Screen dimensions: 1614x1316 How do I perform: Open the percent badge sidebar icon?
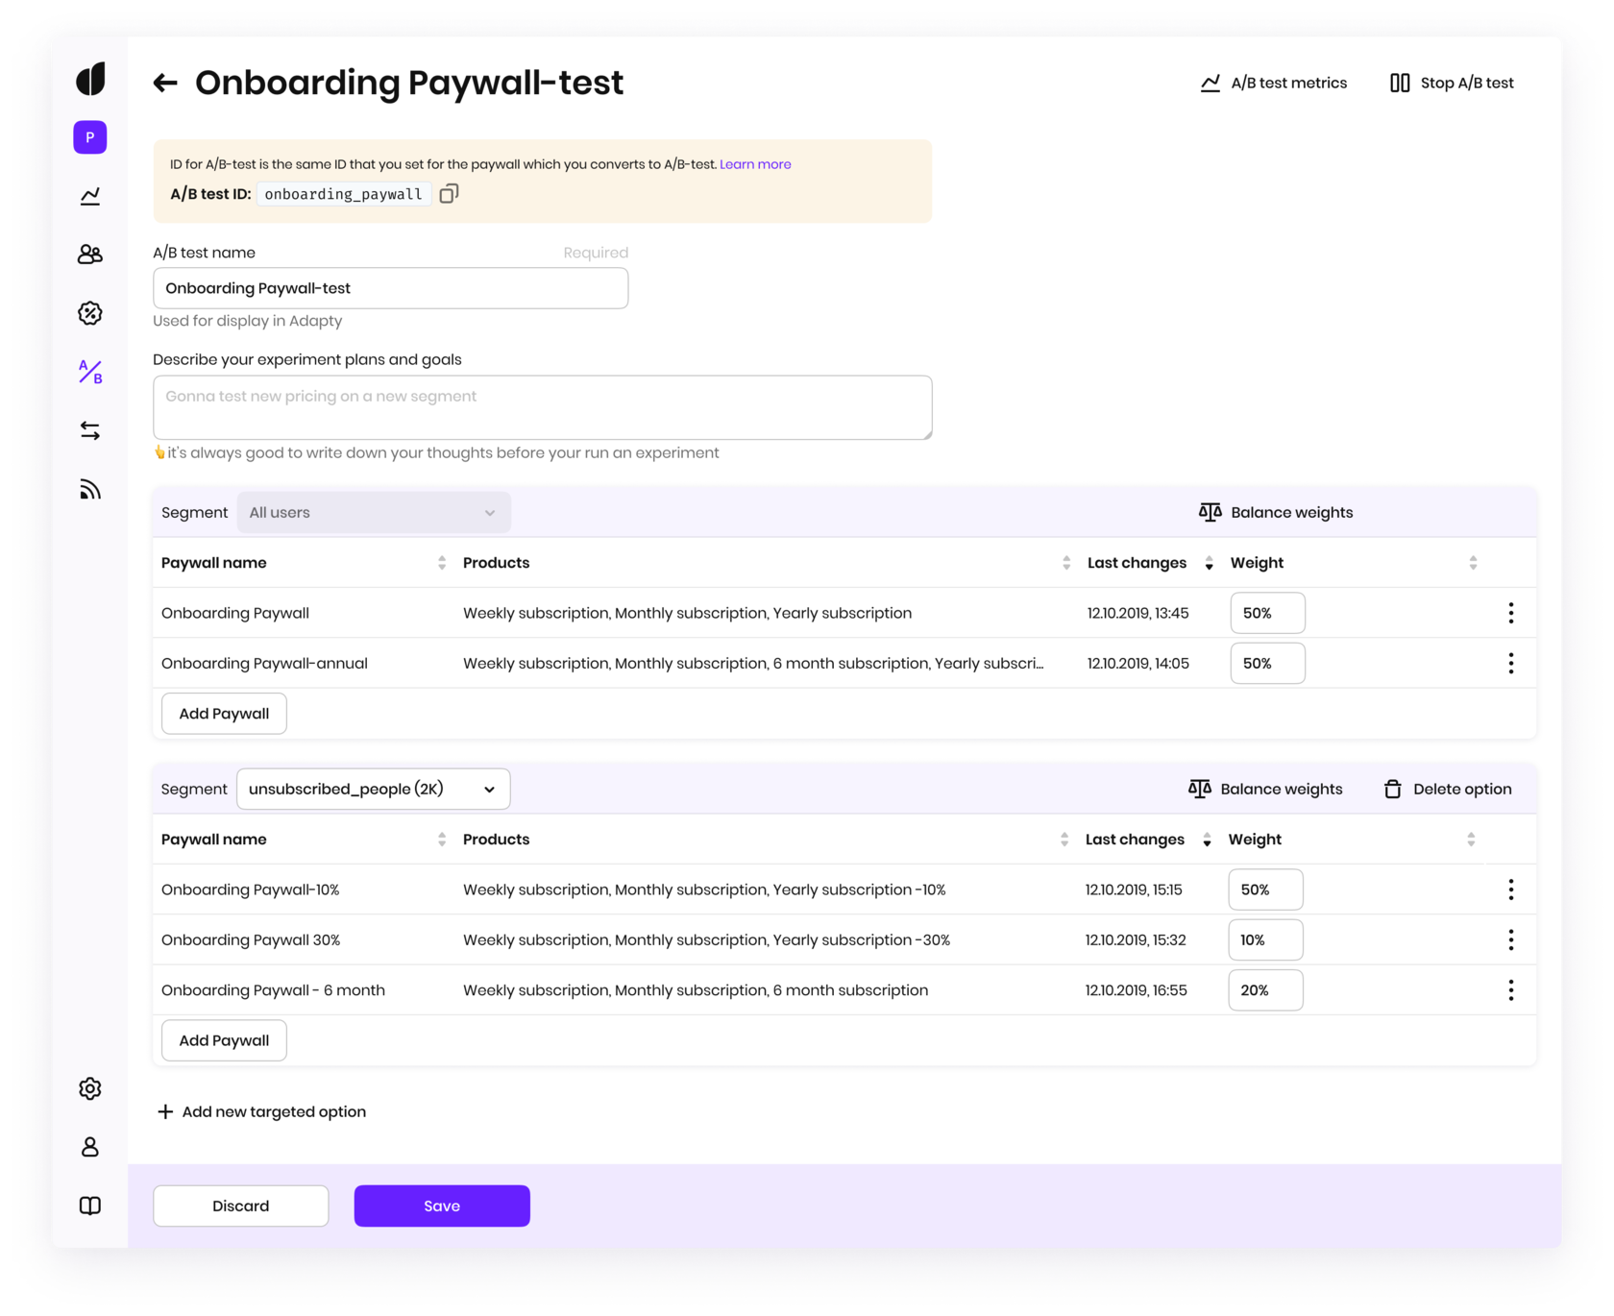(90, 313)
